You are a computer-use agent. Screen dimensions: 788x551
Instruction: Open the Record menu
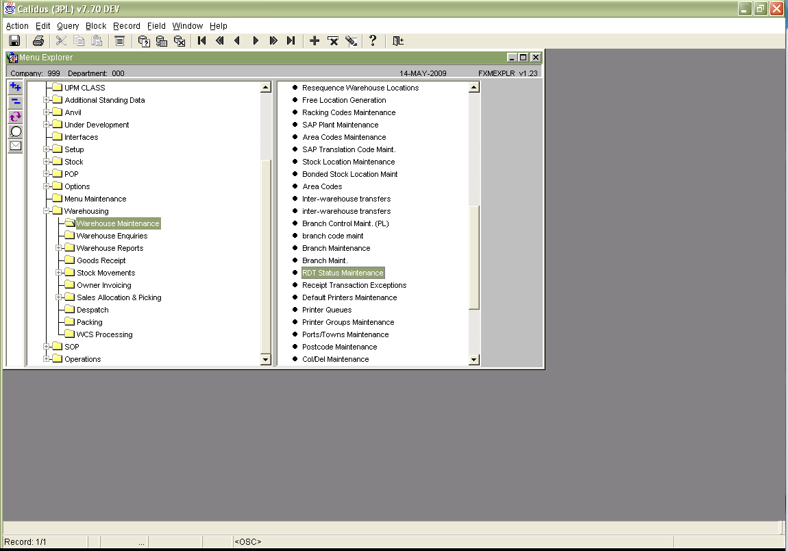(x=127, y=25)
